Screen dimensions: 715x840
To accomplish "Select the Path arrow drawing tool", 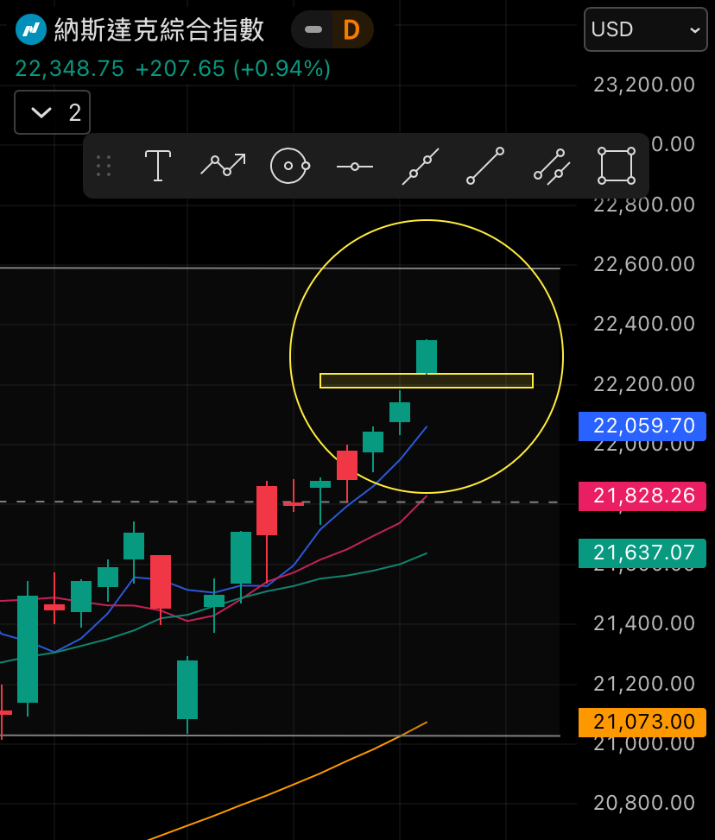I will [223, 166].
